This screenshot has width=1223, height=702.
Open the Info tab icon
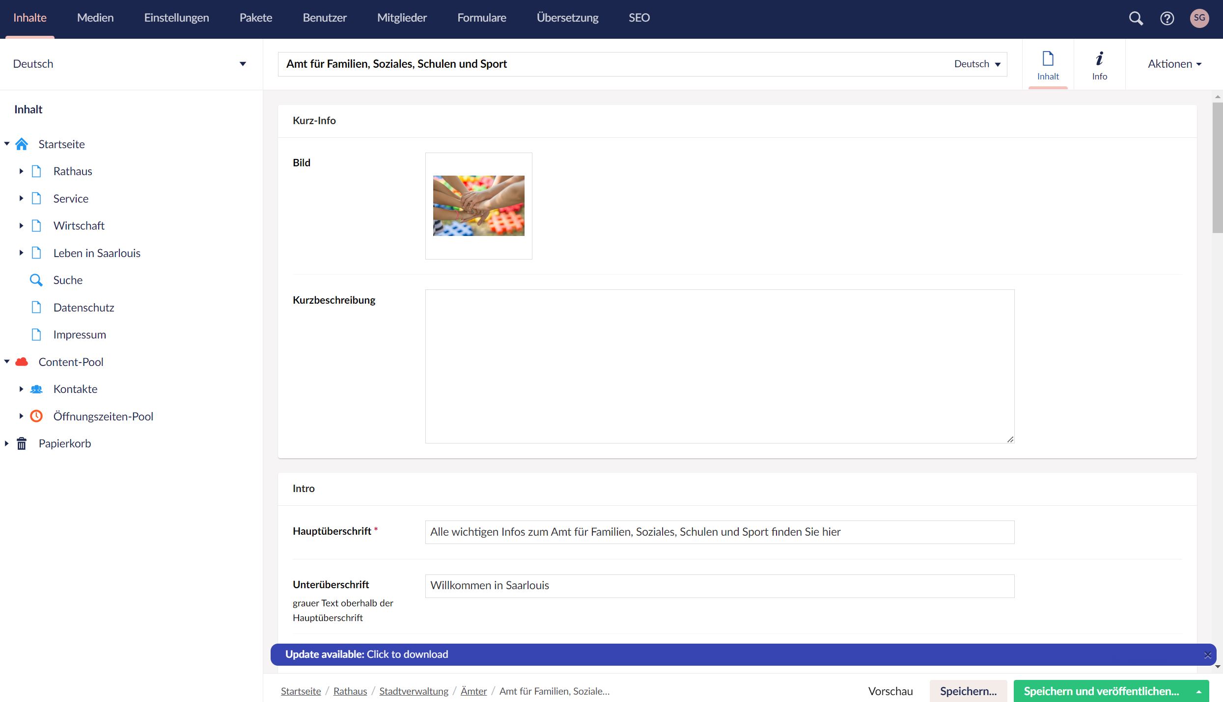click(1099, 65)
